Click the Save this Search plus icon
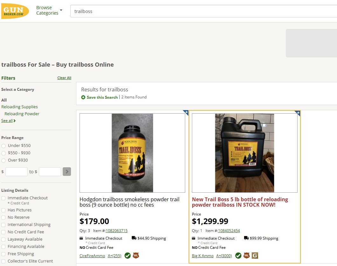The image size is (337, 266). point(83,97)
